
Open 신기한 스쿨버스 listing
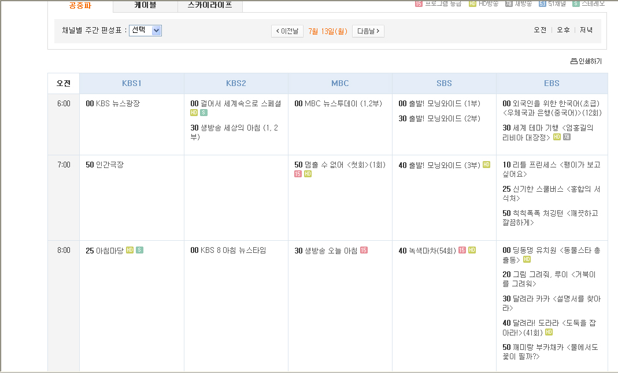coord(552,193)
